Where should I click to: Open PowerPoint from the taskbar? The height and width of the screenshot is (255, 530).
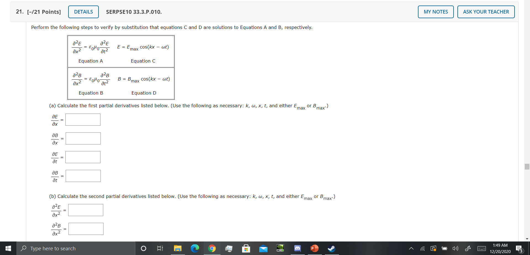[314, 248]
